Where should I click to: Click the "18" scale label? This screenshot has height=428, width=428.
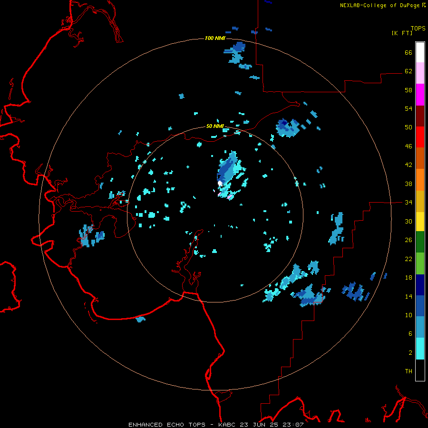(x=409, y=278)
